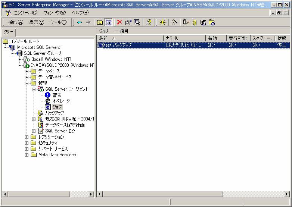Click the Register Server toolbar icon
The height and width of the screenshot is (207, 292).
click(186, 22)
